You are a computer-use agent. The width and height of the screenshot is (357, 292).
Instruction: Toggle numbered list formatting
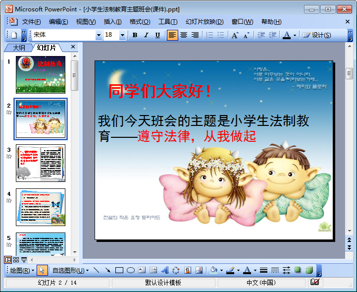click(x=209, y=35)
